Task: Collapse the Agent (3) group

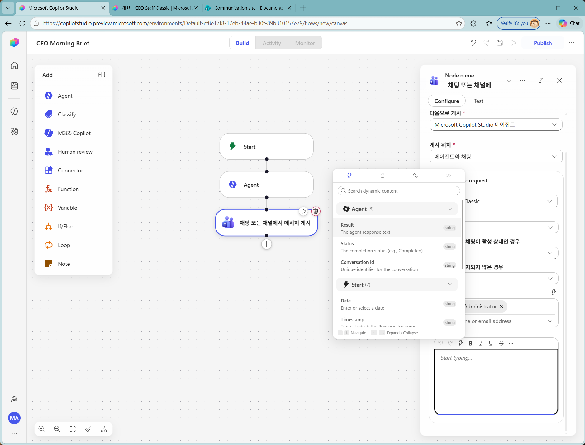Action: 397,209
